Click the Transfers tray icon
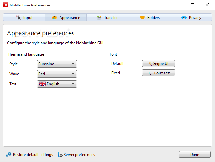Viewport: 215px width, 162px height. (99, 18)
